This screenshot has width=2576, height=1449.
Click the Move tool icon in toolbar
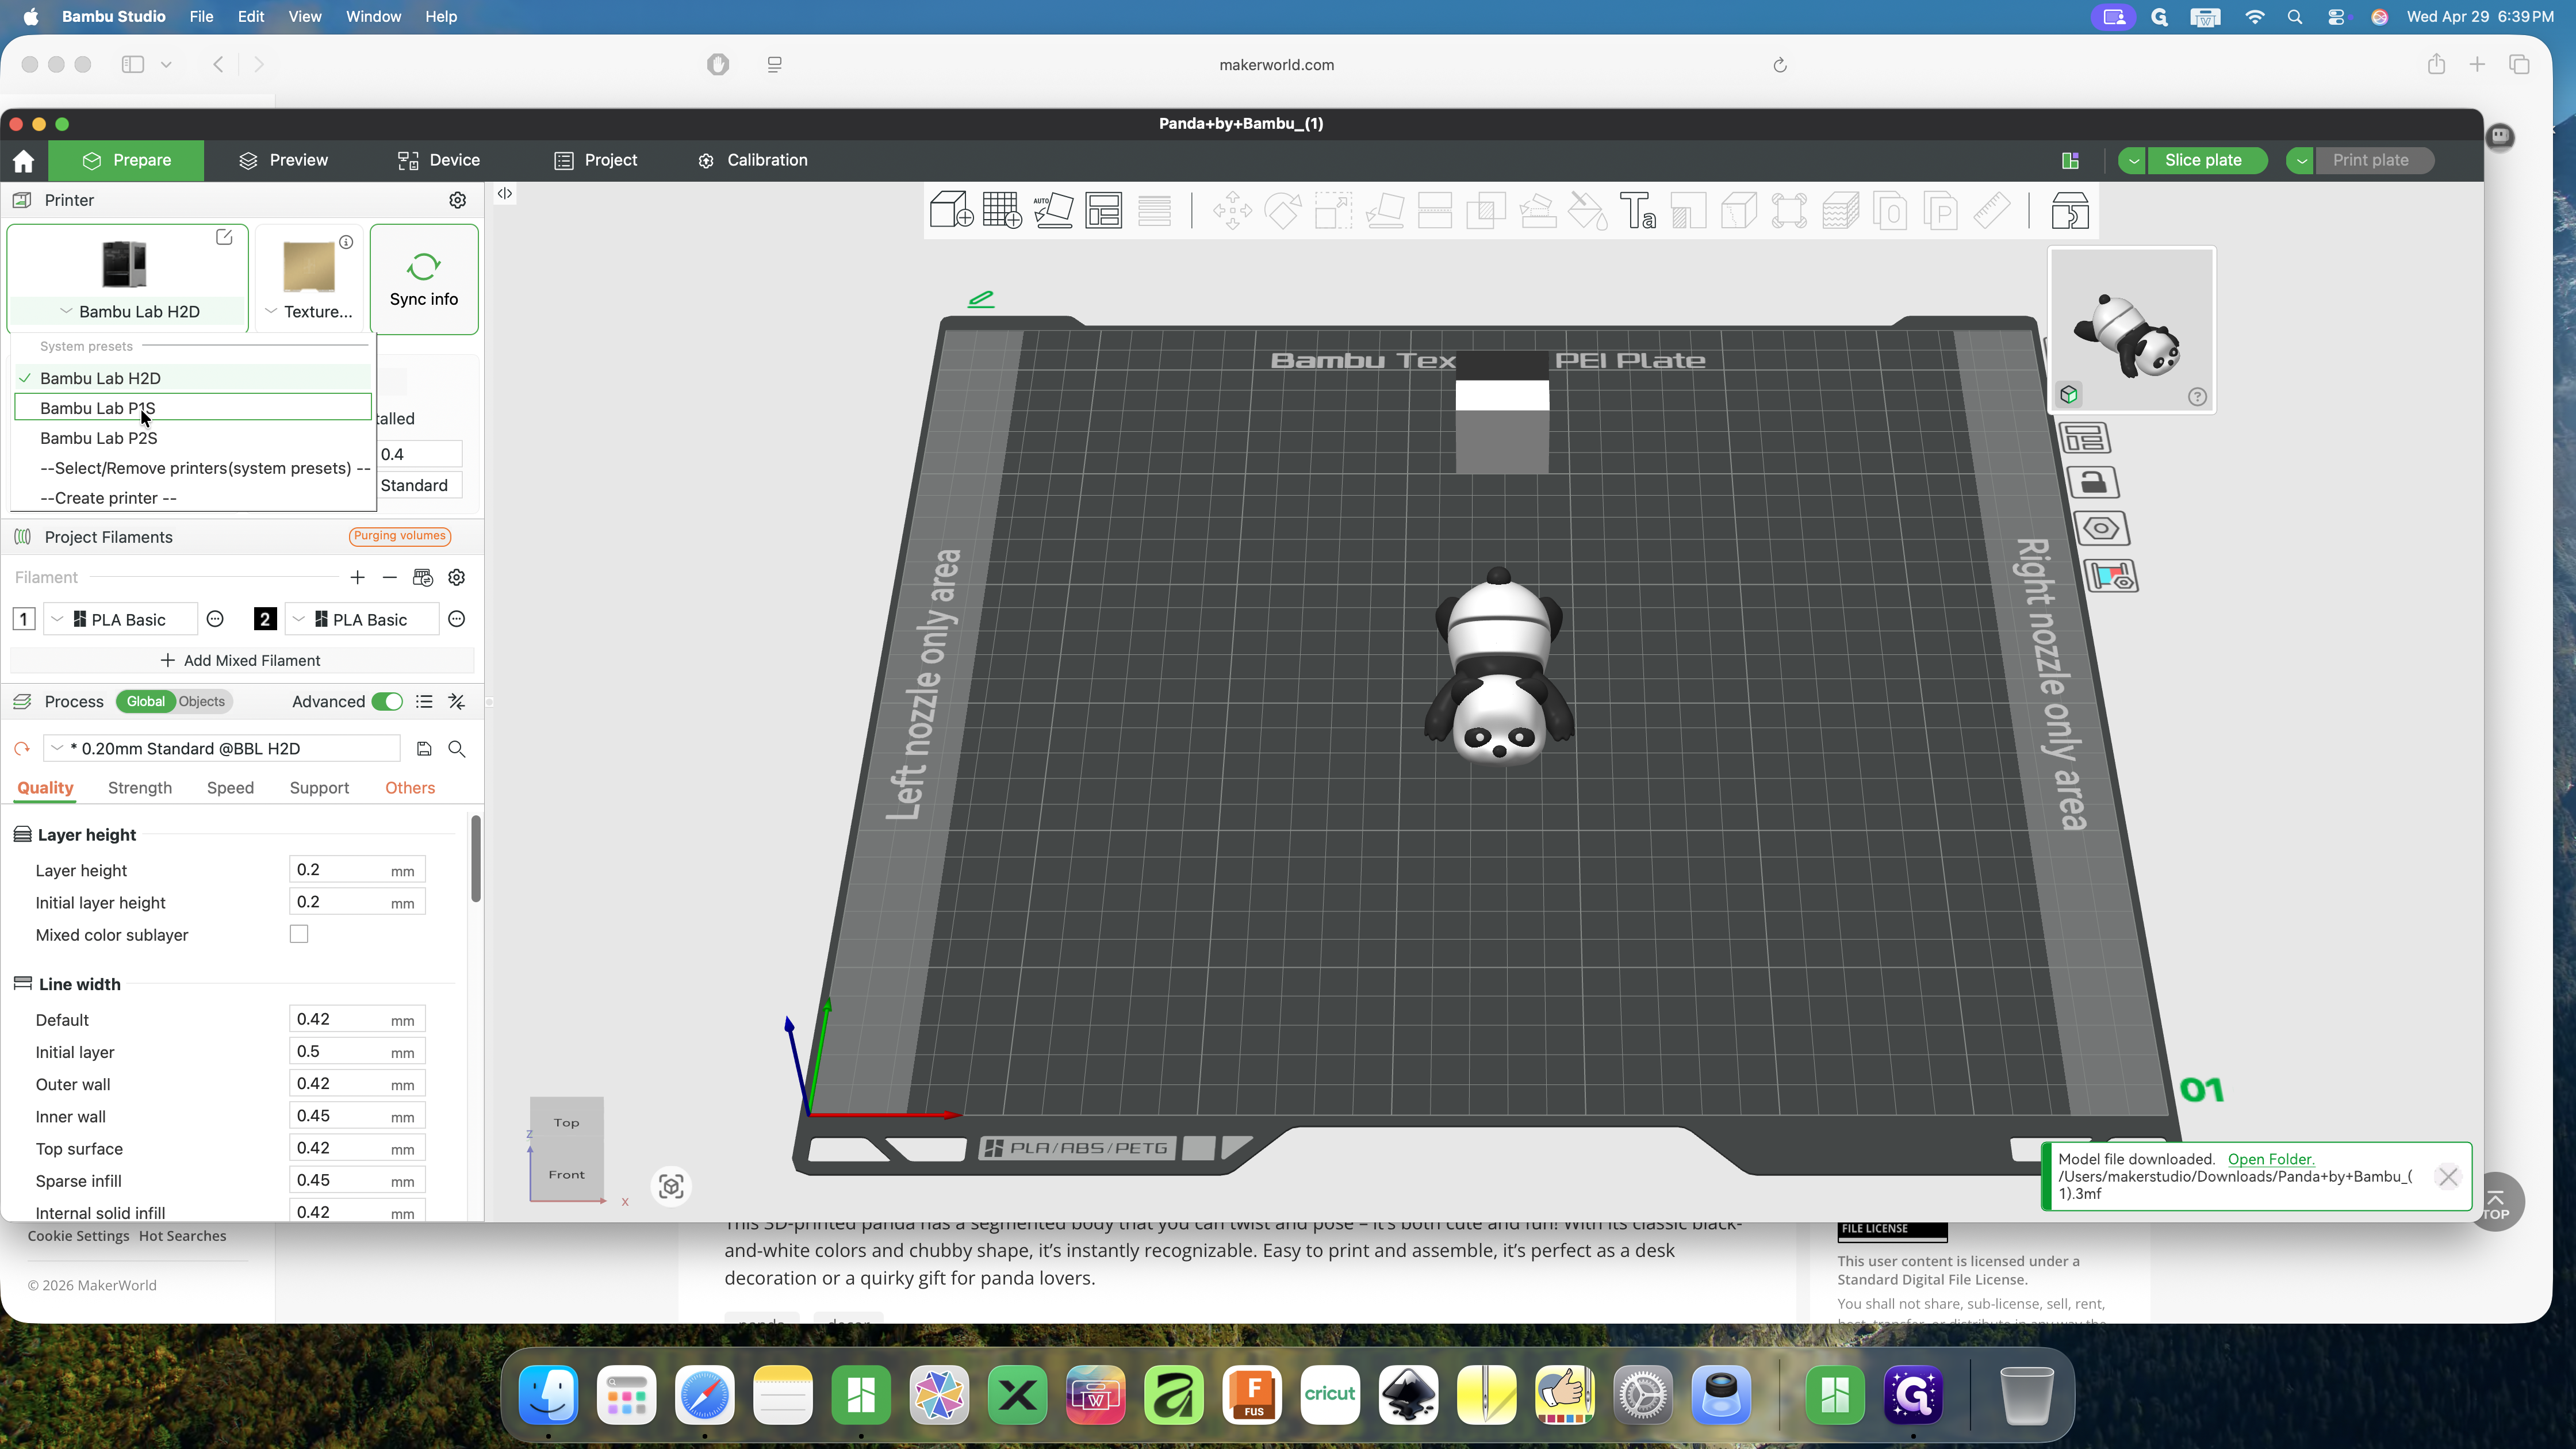[1232, 211]
